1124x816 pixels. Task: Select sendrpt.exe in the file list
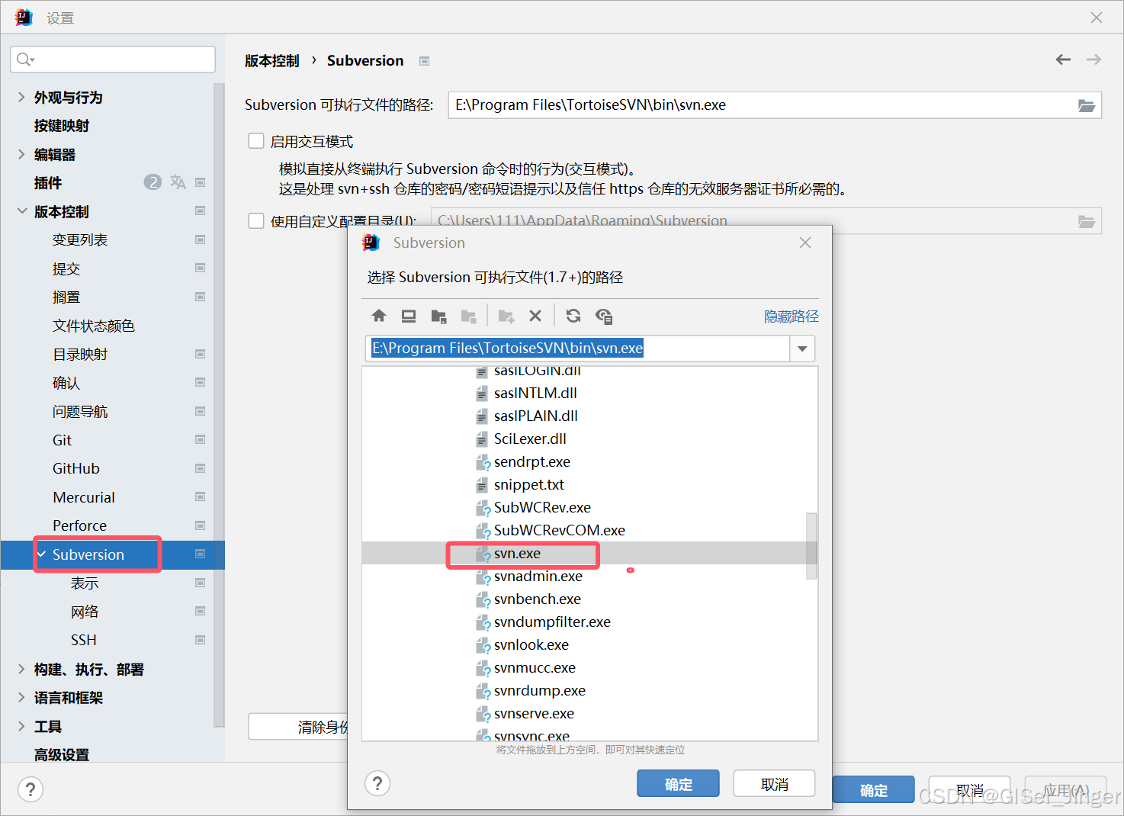531,462
